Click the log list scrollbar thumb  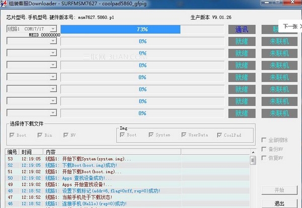(x=253, y=160)
